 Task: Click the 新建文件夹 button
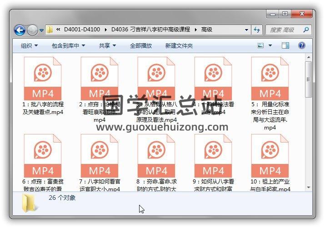tap(179, 45)
